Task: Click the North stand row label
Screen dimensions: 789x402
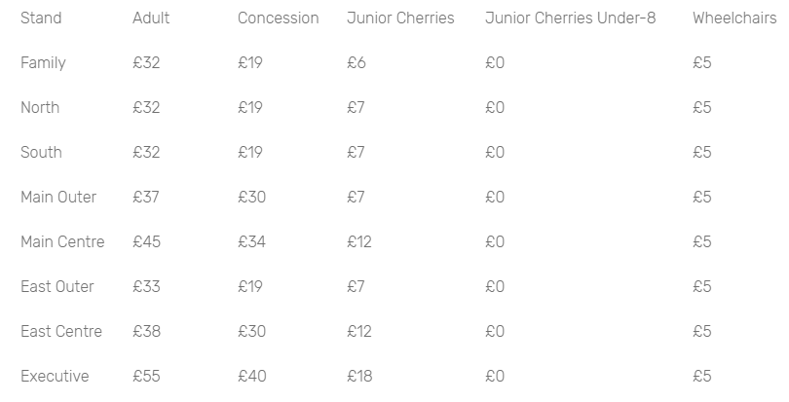Action: click(x=40, y=108)
